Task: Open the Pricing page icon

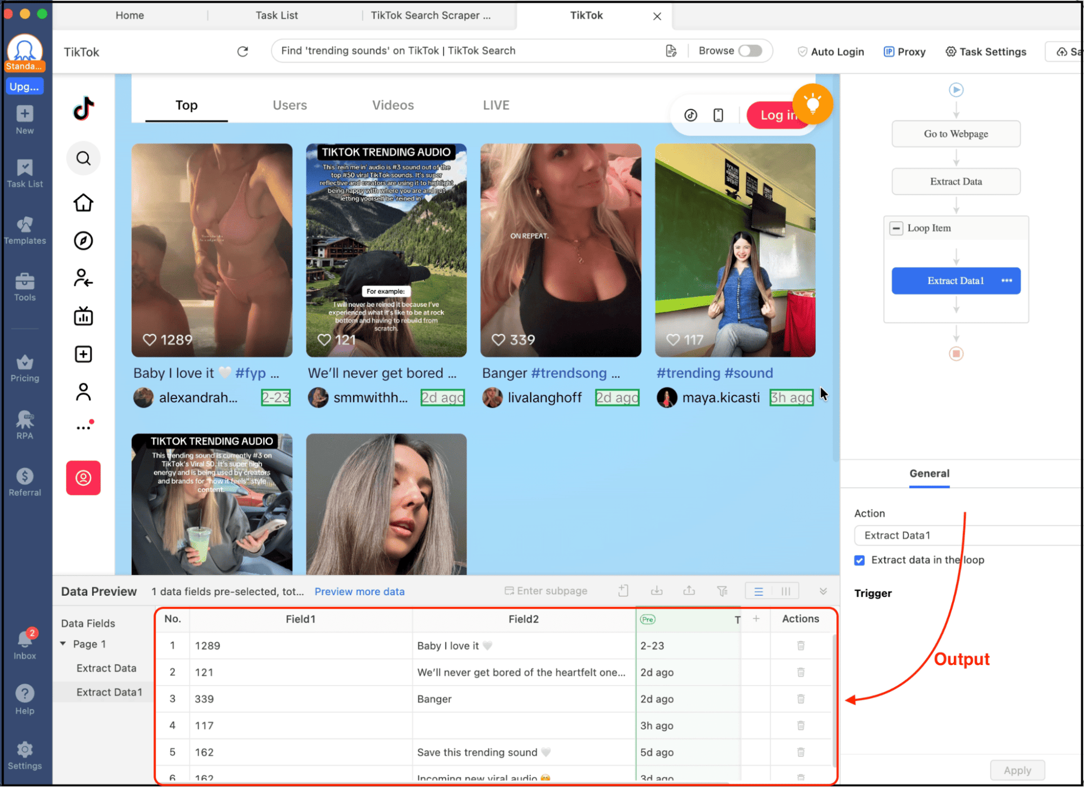Action: pos(25,369)
